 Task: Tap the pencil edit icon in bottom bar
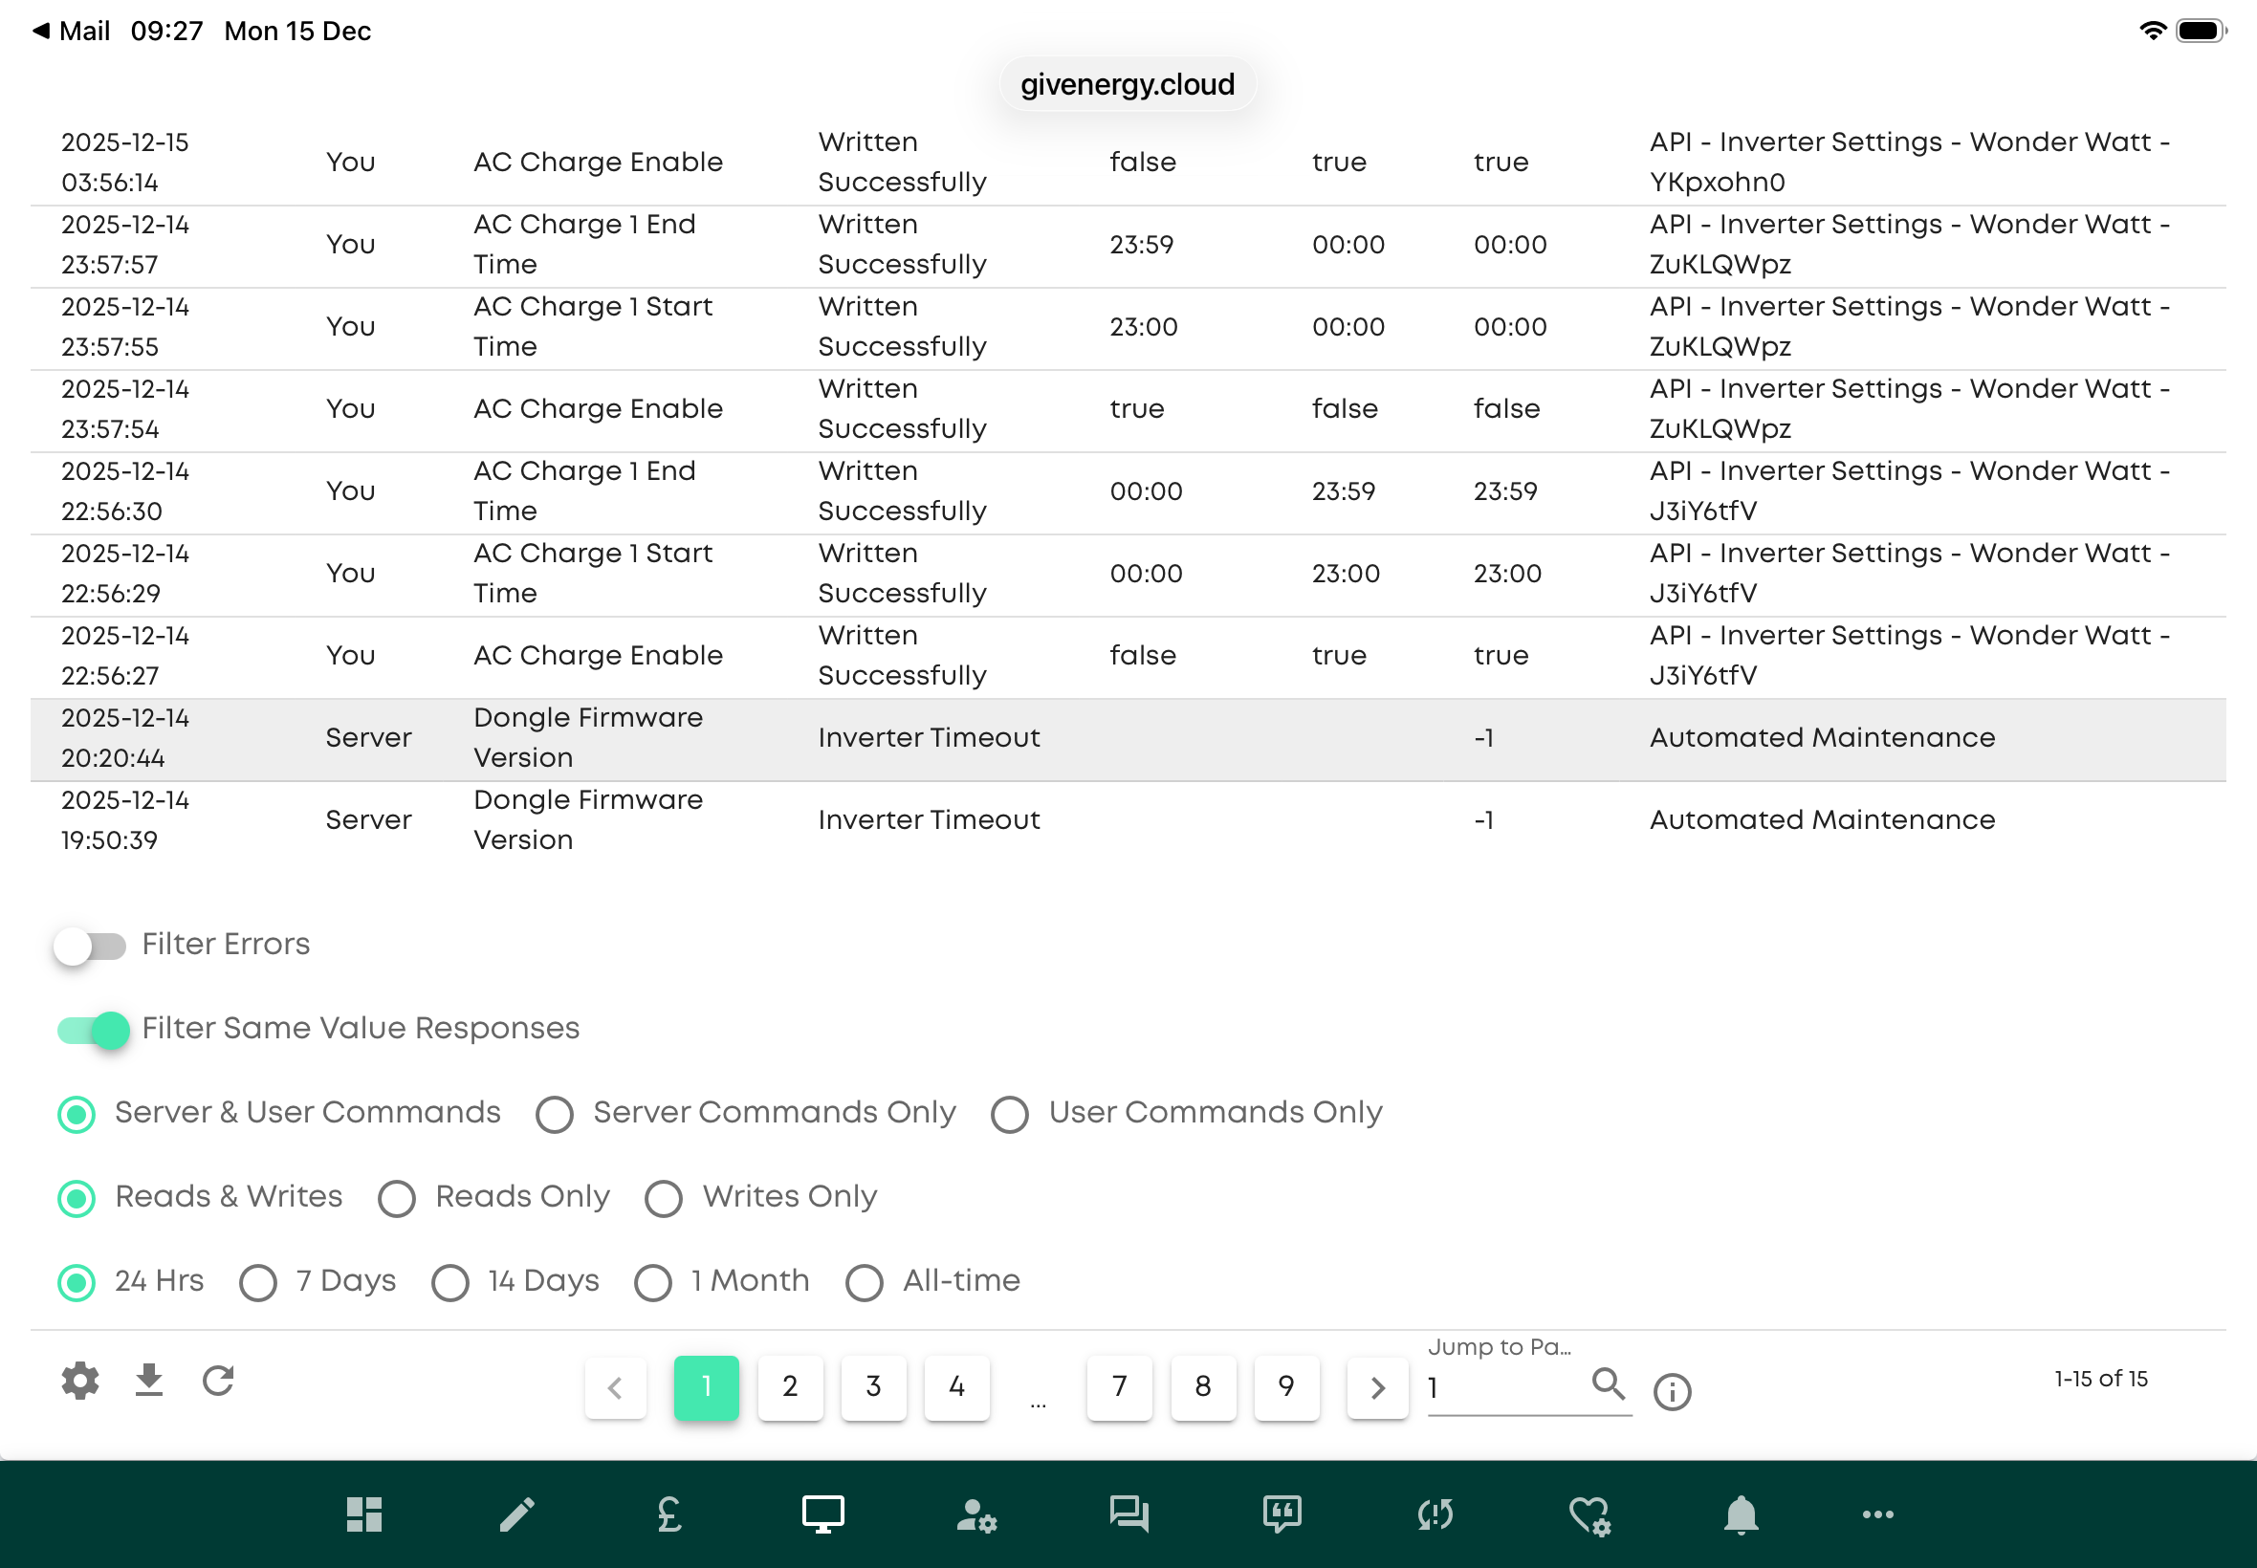[x=516, y=1514]
